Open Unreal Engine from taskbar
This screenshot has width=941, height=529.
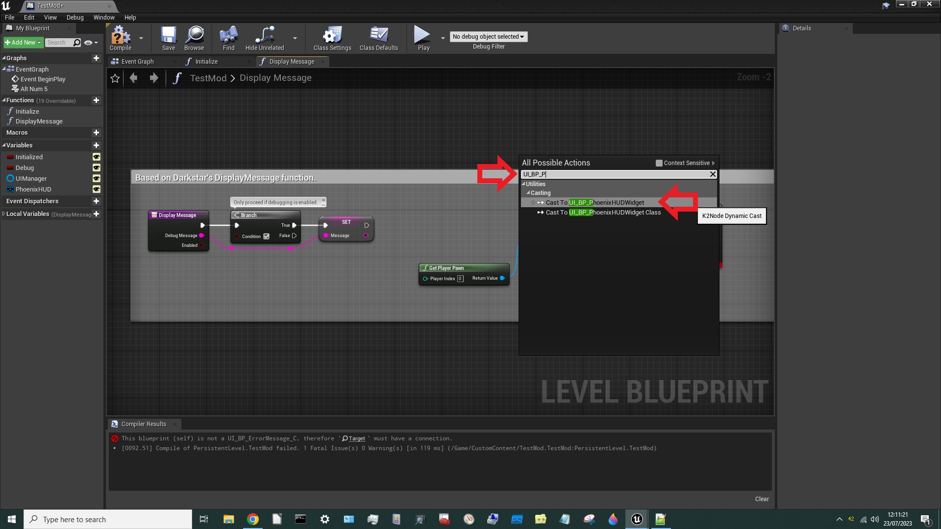(x=637, y=519)
